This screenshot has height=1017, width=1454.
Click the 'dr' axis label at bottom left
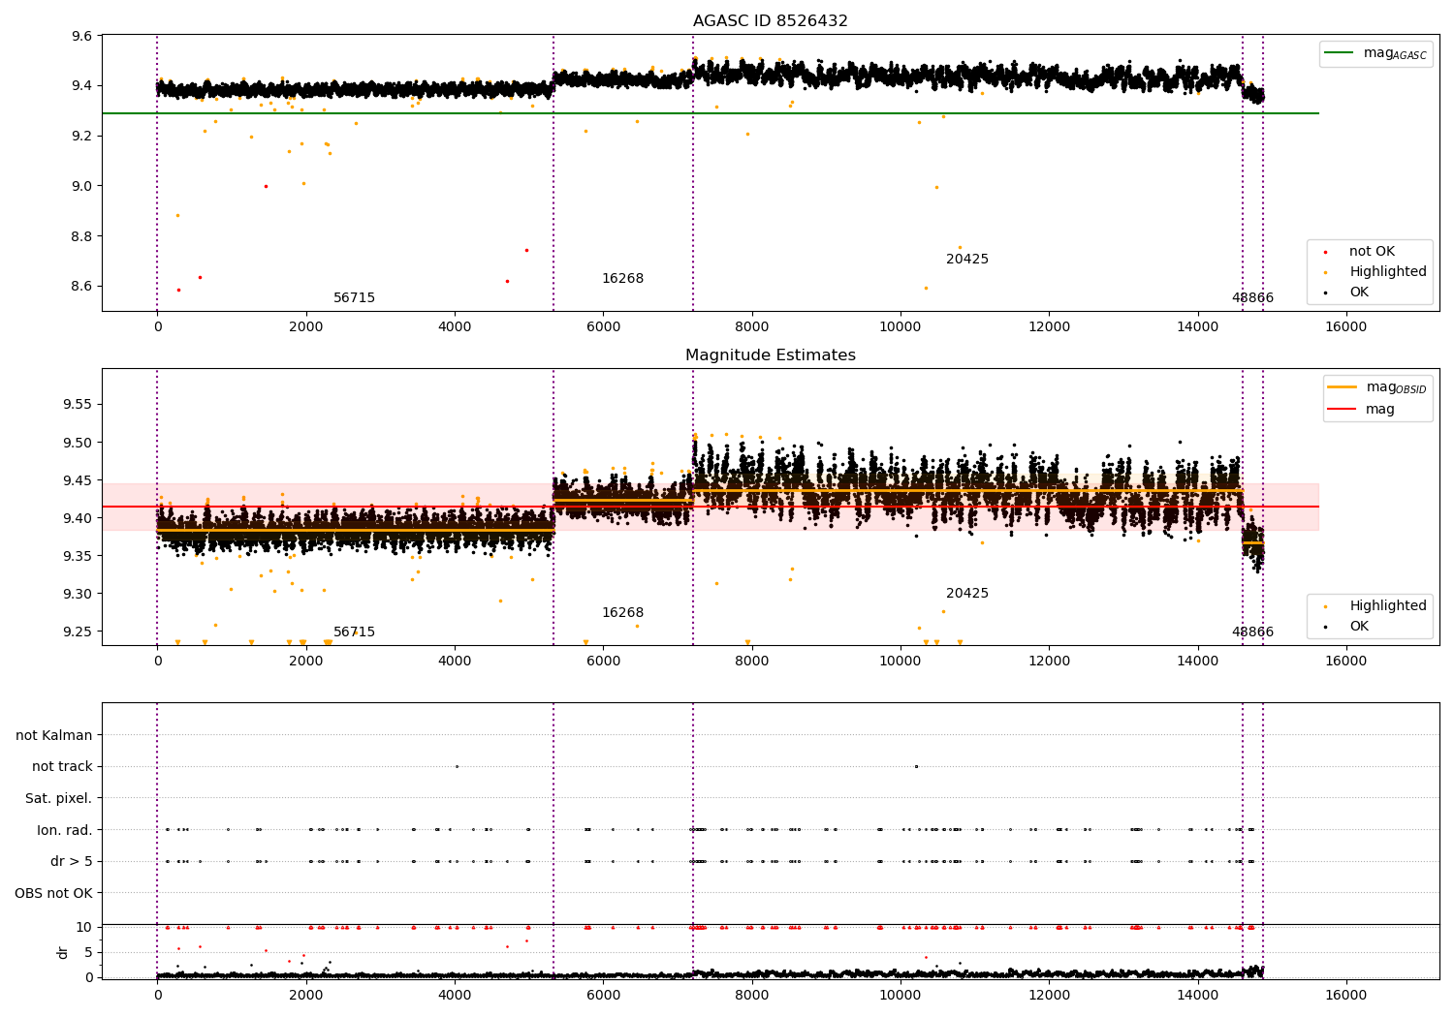tap(63, 952)
